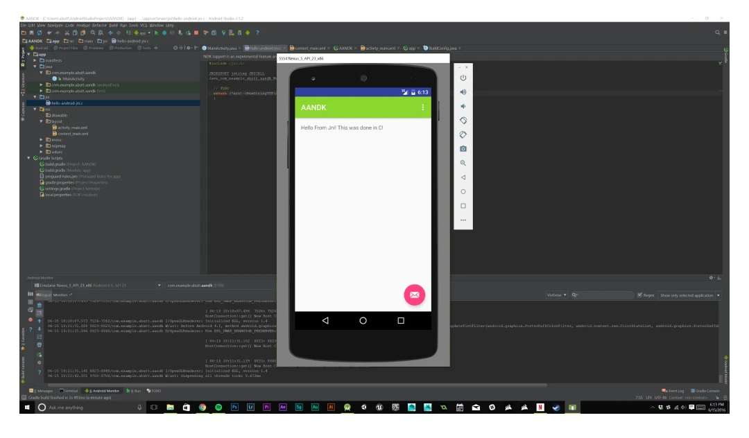Increase emulator volume with Volume Up icon
This screenshot has height=438, width=749.
click(x=463, y=92)
